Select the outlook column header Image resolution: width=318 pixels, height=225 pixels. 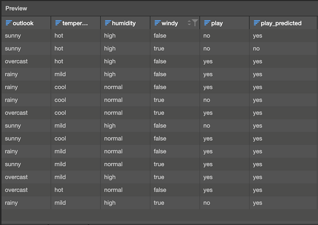pos(23,23)
